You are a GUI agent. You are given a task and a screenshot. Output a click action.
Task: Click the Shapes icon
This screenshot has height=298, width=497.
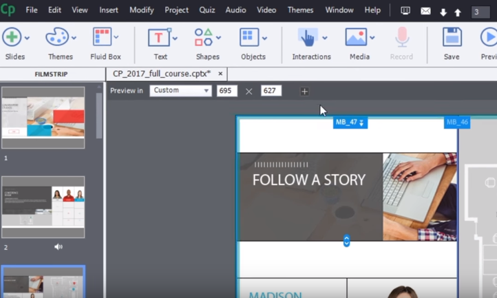pos(204,37)
